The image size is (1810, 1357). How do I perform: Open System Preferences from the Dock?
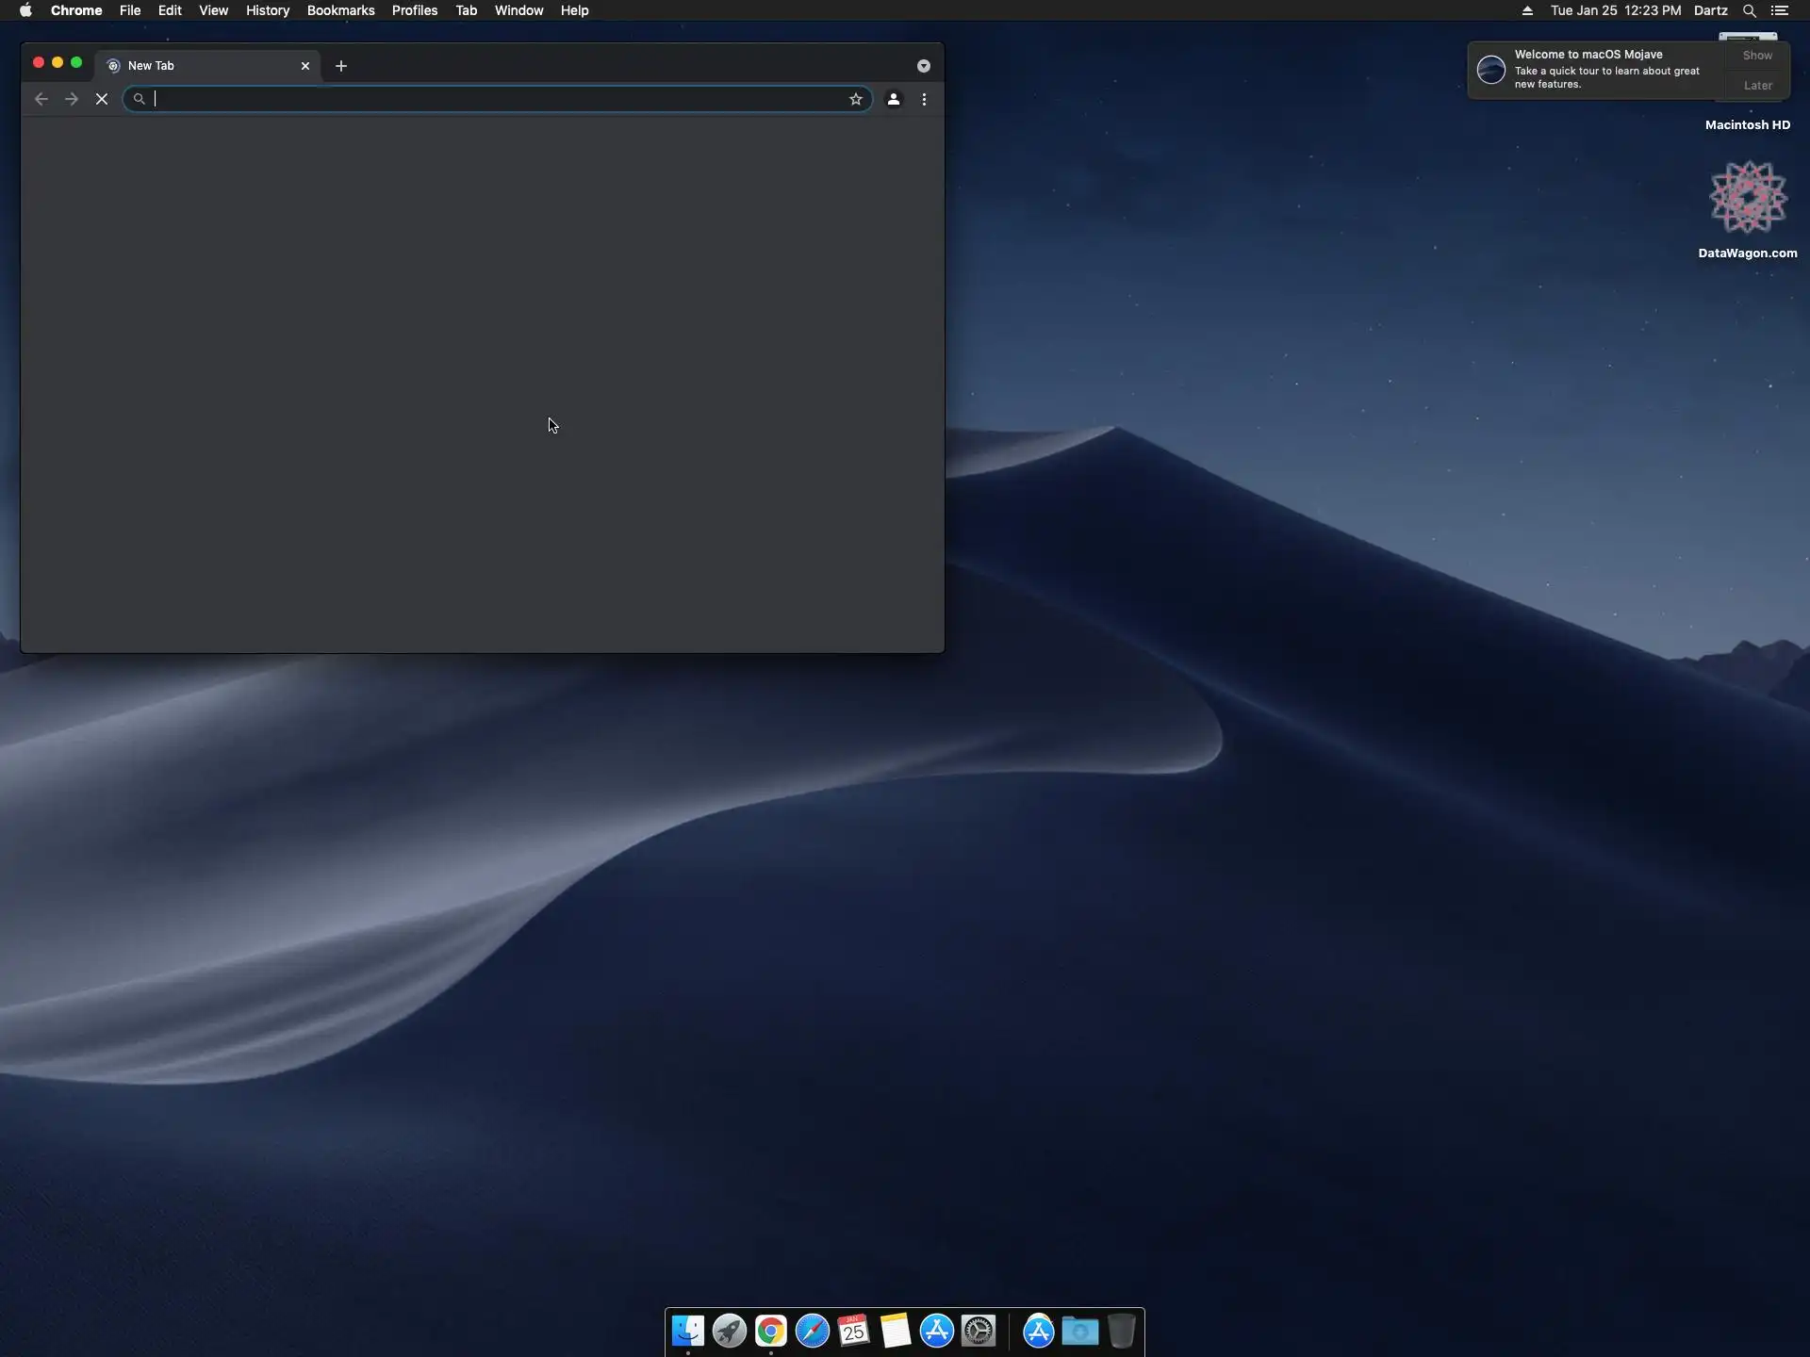(979, 1331)
